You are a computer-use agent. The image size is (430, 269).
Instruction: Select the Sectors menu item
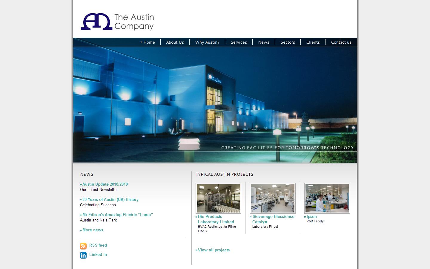(288, 42)
